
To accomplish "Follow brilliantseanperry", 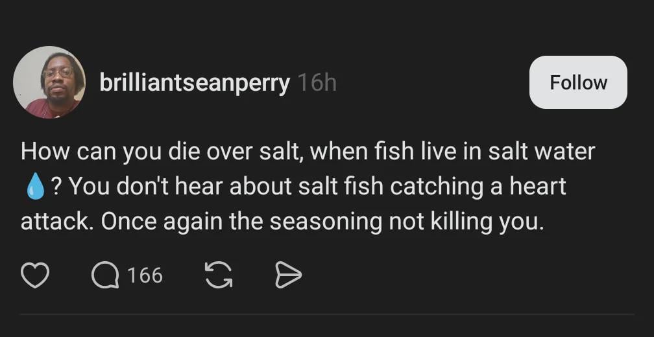I will point(577,82).
